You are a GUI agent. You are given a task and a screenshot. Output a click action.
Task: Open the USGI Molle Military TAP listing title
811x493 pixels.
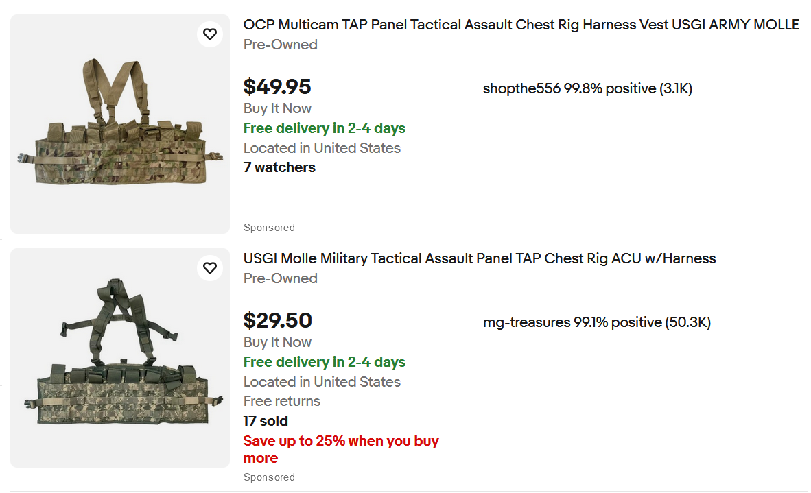tap(479, 259)
